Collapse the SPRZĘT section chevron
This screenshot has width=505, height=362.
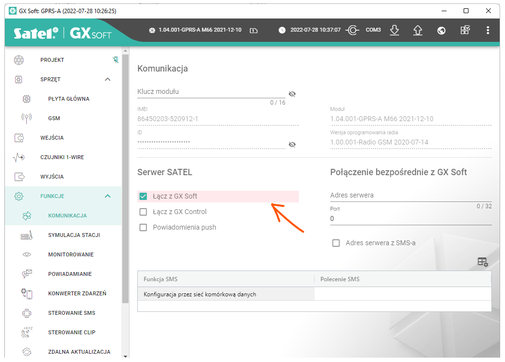pyautogui.click(x=108, y=79)
